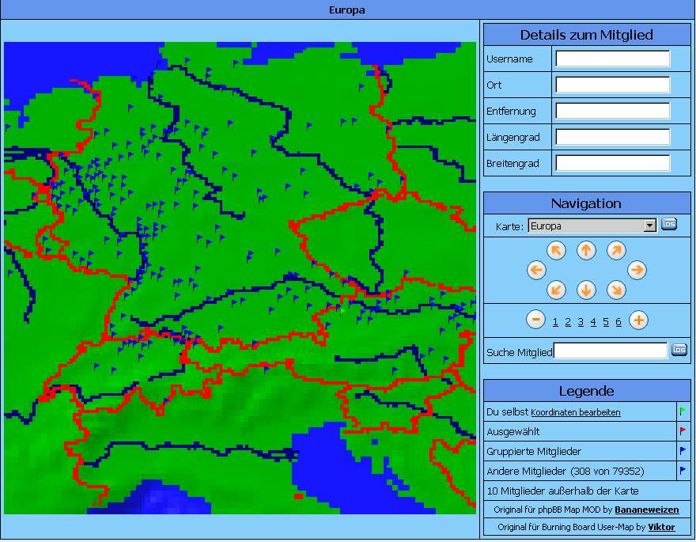The image size is (696, 542).
Task: Pan map south-west with down-left arrow
Action: pyautogui.click(x=556, y=290)
